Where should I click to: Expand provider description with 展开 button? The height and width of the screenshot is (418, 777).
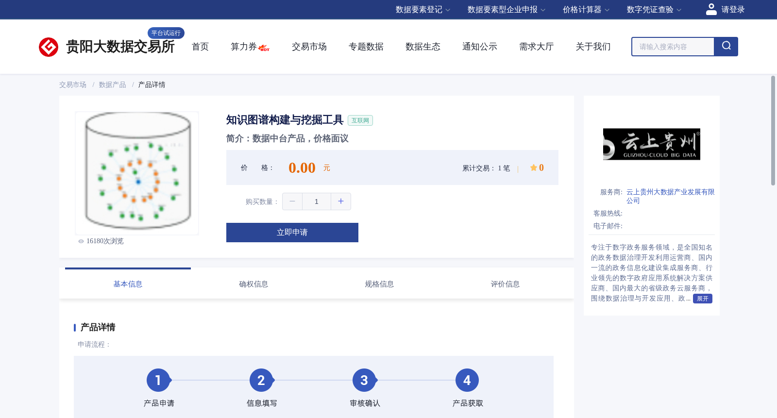coord(703,299)
